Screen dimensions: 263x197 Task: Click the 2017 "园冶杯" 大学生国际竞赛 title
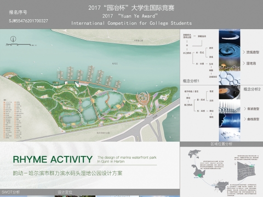(x=131, y=8)
